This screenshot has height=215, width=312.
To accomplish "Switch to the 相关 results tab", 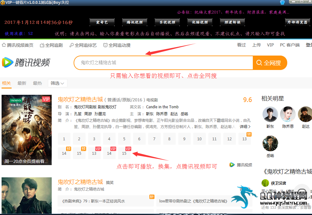I will point(6,83).
